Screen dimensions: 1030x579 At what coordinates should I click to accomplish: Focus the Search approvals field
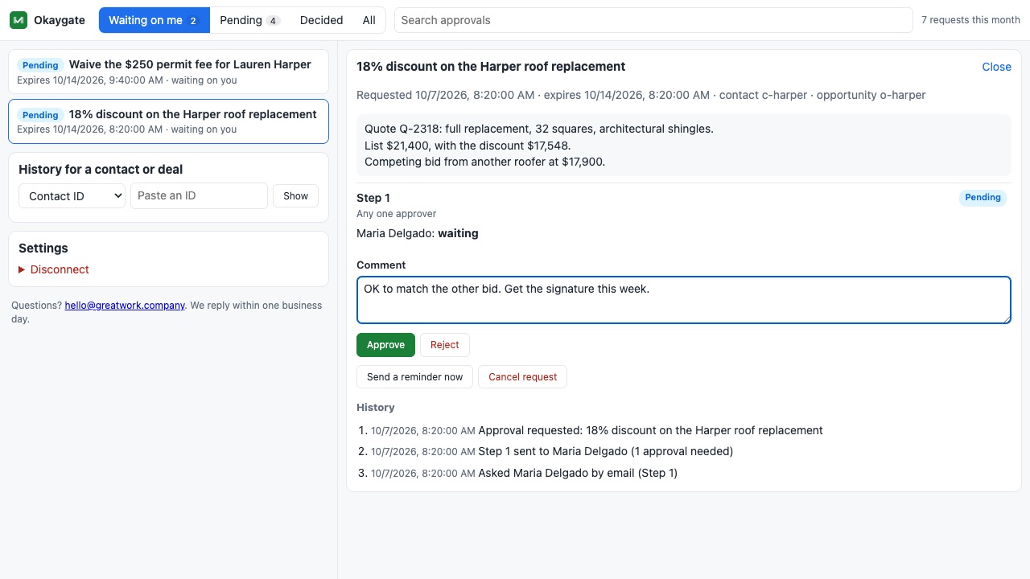coord(653,20)
